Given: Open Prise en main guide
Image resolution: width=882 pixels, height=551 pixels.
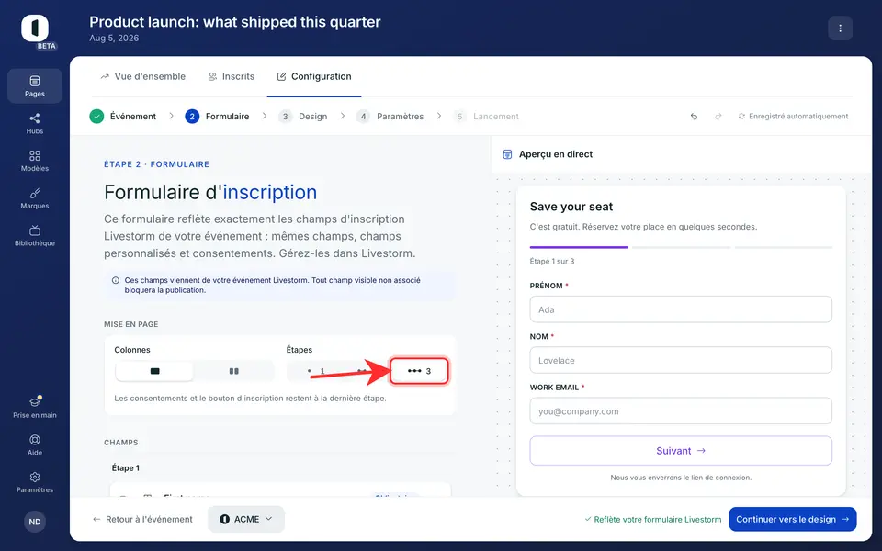Looking at the screenshot, I should click(35, 407).
